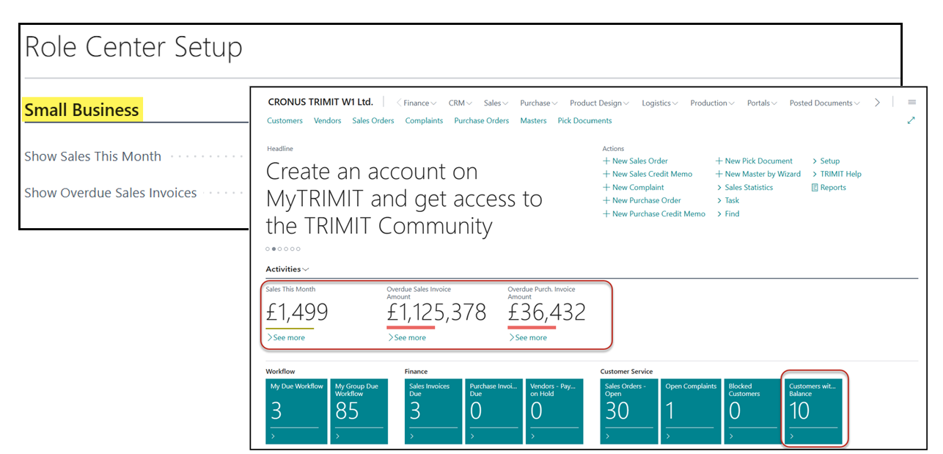This screenshot has width=943, height=454.
Task: Open the Customers with Balance tile
Action: coord(812,411)
